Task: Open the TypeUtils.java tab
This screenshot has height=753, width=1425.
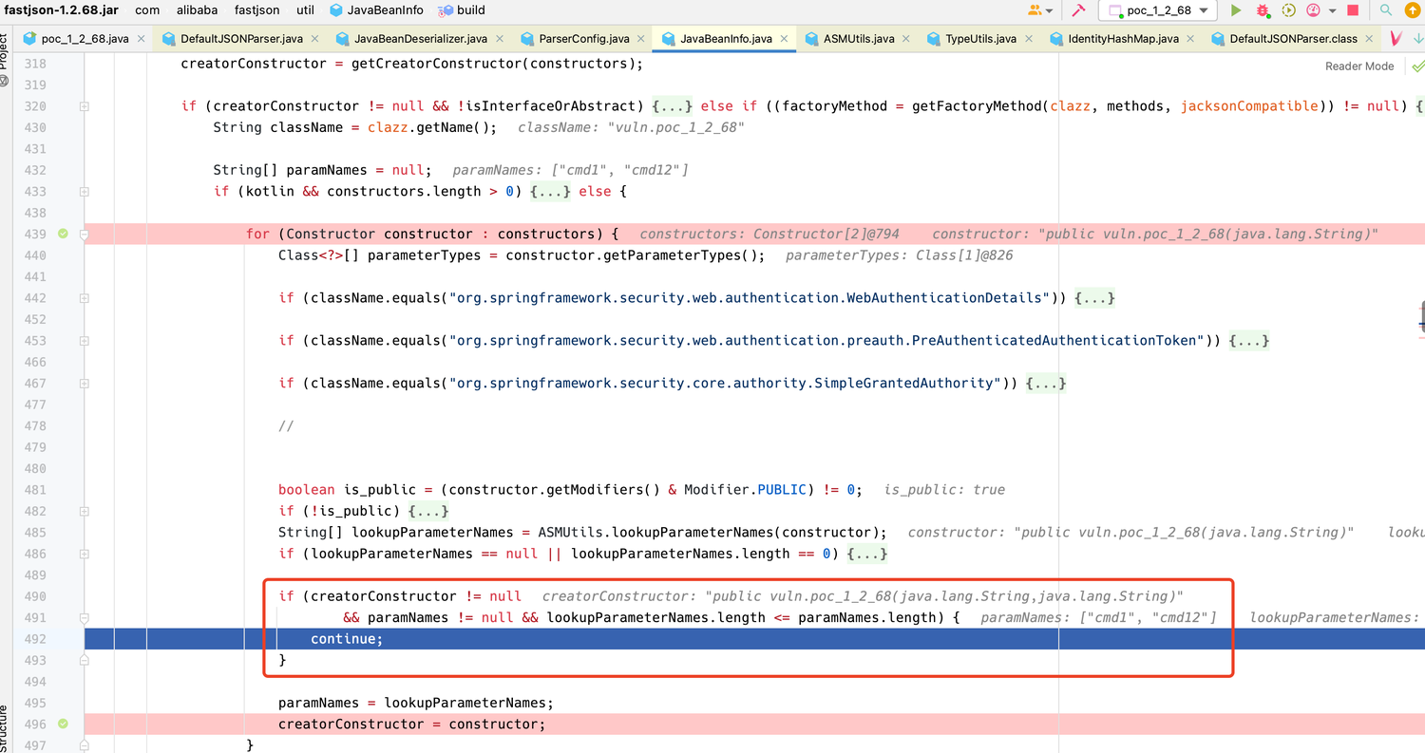Action: point(980,39)
